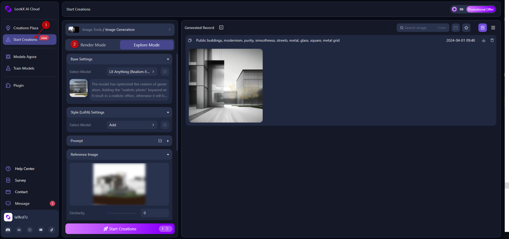509x239 pixels.
Task: Click the Models Agora icon
Action: 8,57
